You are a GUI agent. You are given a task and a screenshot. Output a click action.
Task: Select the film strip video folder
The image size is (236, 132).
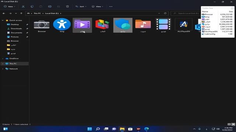coord(163,25)
